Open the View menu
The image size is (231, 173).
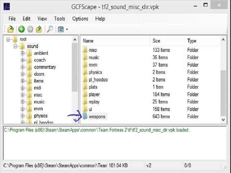click(42, 19)
